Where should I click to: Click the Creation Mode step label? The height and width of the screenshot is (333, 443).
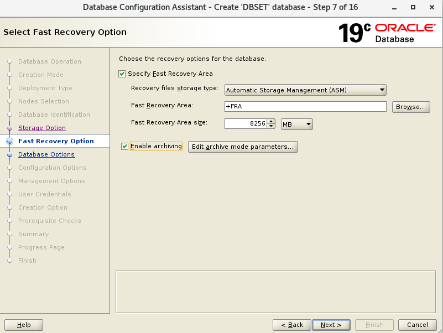click(x=41, y=75)
